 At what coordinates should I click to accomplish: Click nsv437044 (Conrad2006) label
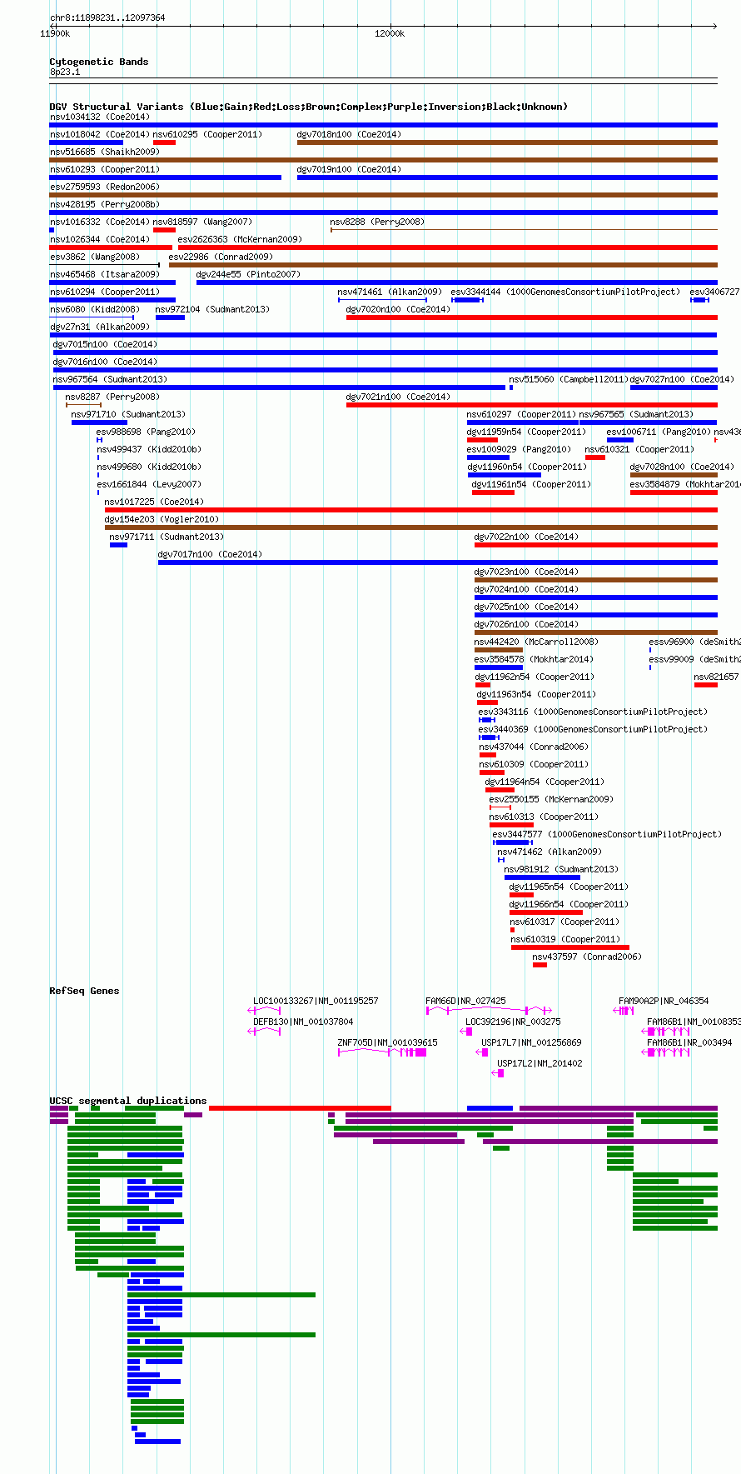point(534,747)
